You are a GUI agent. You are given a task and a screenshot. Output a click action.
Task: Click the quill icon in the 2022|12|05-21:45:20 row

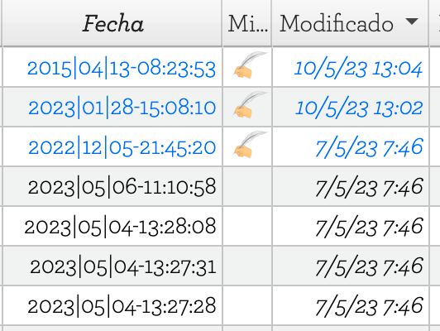(250, 145)
